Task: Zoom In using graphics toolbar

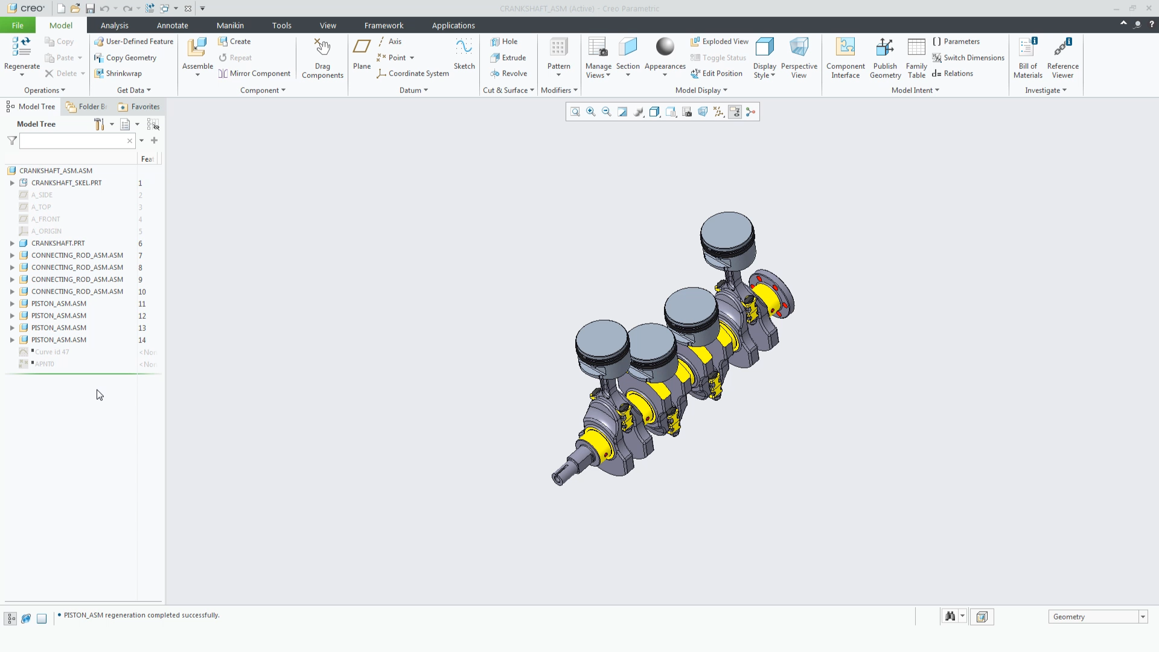Action: 591,112
